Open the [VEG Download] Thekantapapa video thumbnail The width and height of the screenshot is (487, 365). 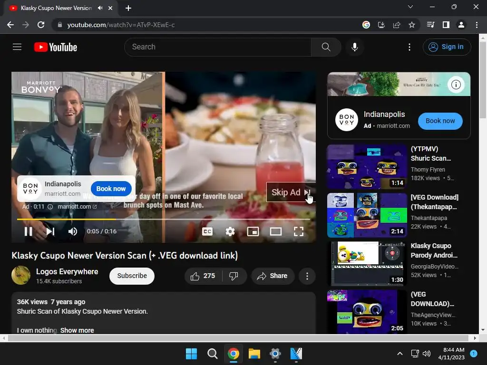[367, 215]
